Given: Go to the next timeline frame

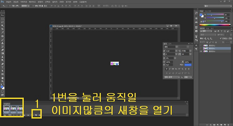Looking at the screenshot, I should coord(28,115).
